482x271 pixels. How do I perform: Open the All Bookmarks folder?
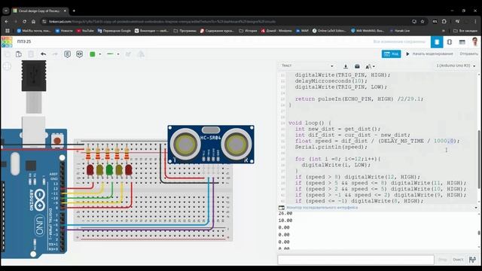465,31
